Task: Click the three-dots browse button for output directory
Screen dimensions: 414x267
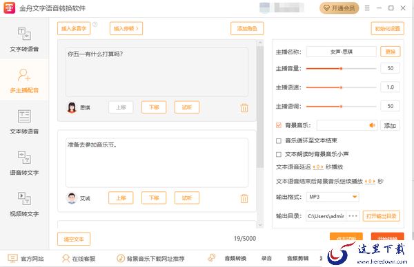Action: [x=353, y=216]
